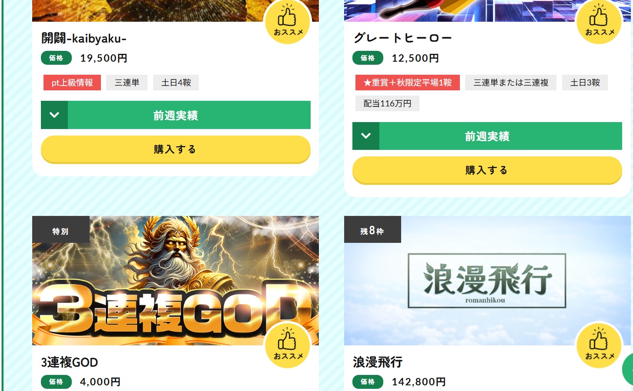Click the 配当116万円 tag
The height and width of the screenshot is (391, 633).
[x=387, y=103]
